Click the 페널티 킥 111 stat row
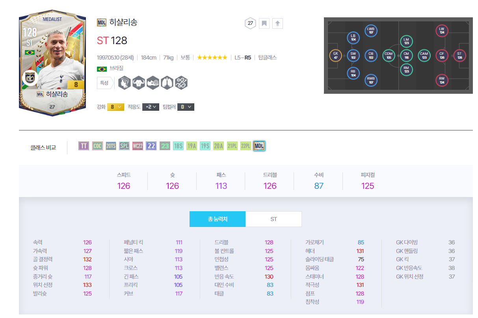Image resolution: width=478 pixels, height=318 pixels. pos(153,242)
